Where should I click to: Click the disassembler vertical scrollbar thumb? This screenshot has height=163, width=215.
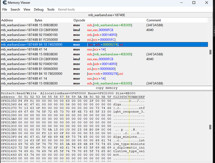[210, 52]
